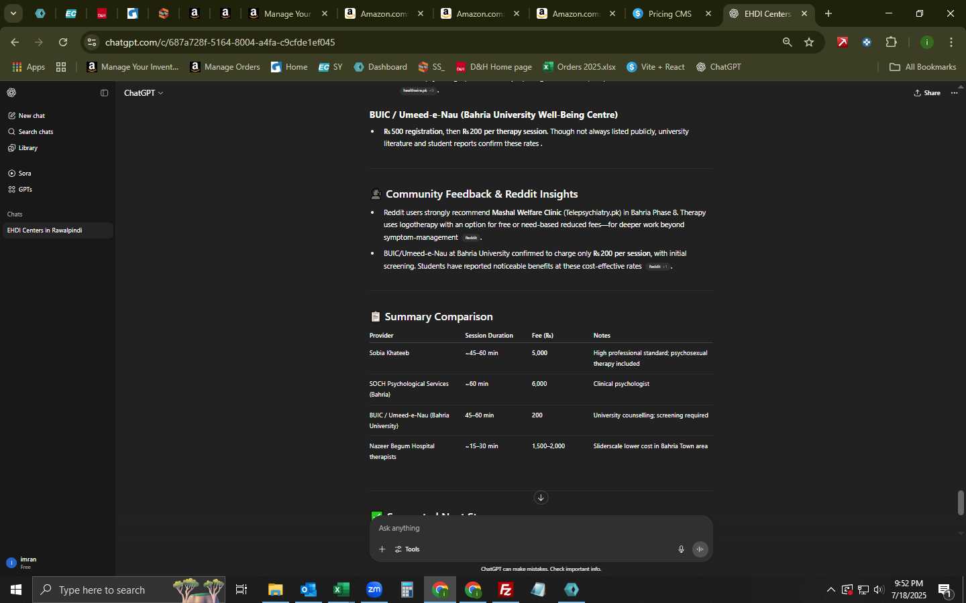
Task: Start dictation with the microphone icon
Action: [681, 549]
